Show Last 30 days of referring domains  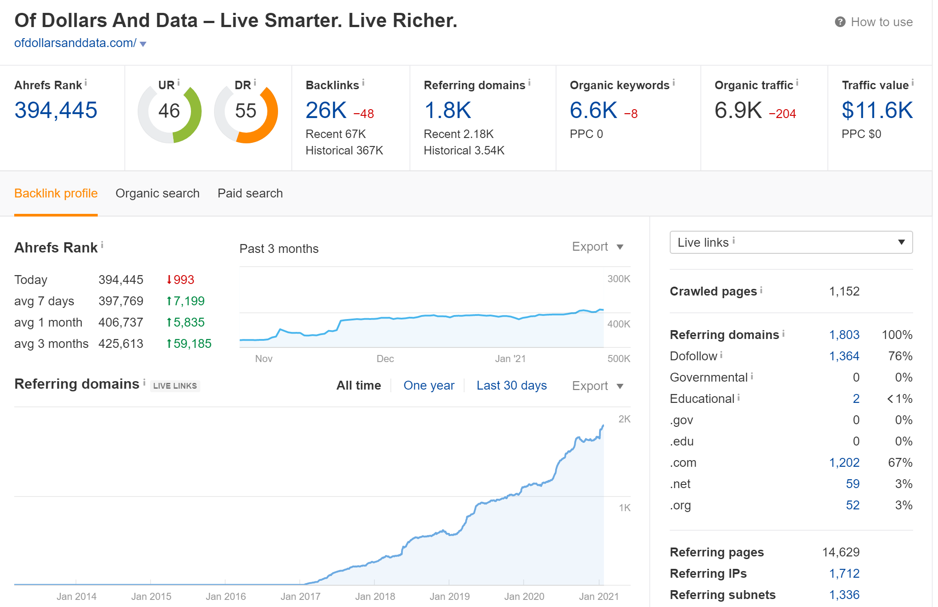(511, 385)
